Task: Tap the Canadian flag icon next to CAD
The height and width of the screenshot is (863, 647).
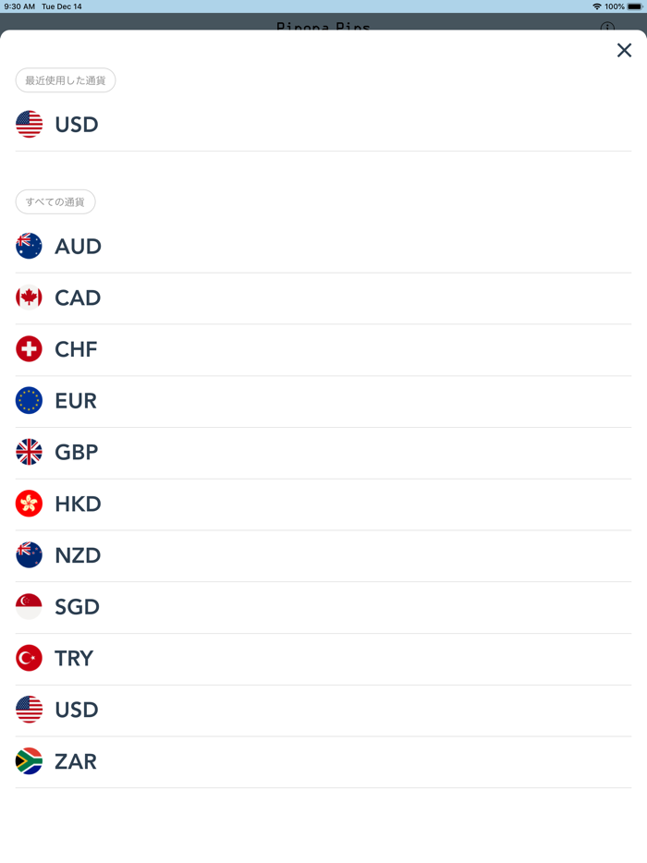Action: pyautogui.click(x=29, y=298)
